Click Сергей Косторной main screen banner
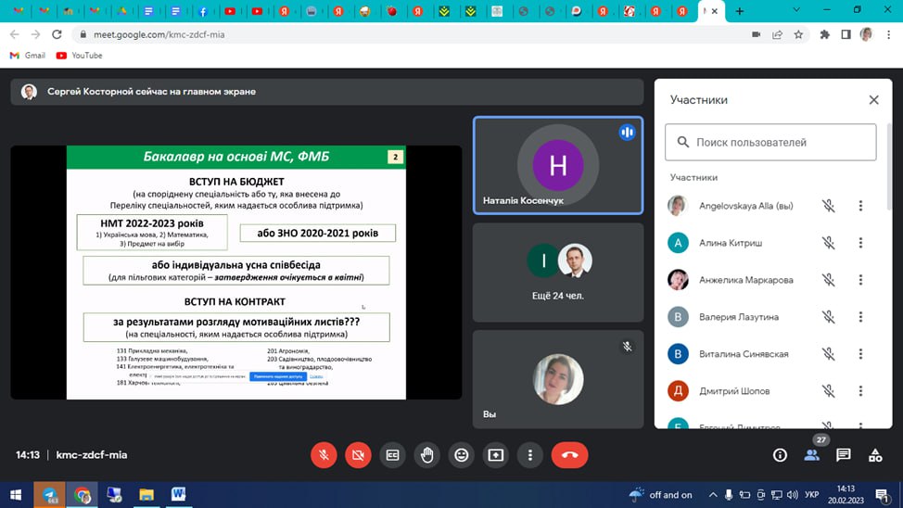 click(327, 92)
